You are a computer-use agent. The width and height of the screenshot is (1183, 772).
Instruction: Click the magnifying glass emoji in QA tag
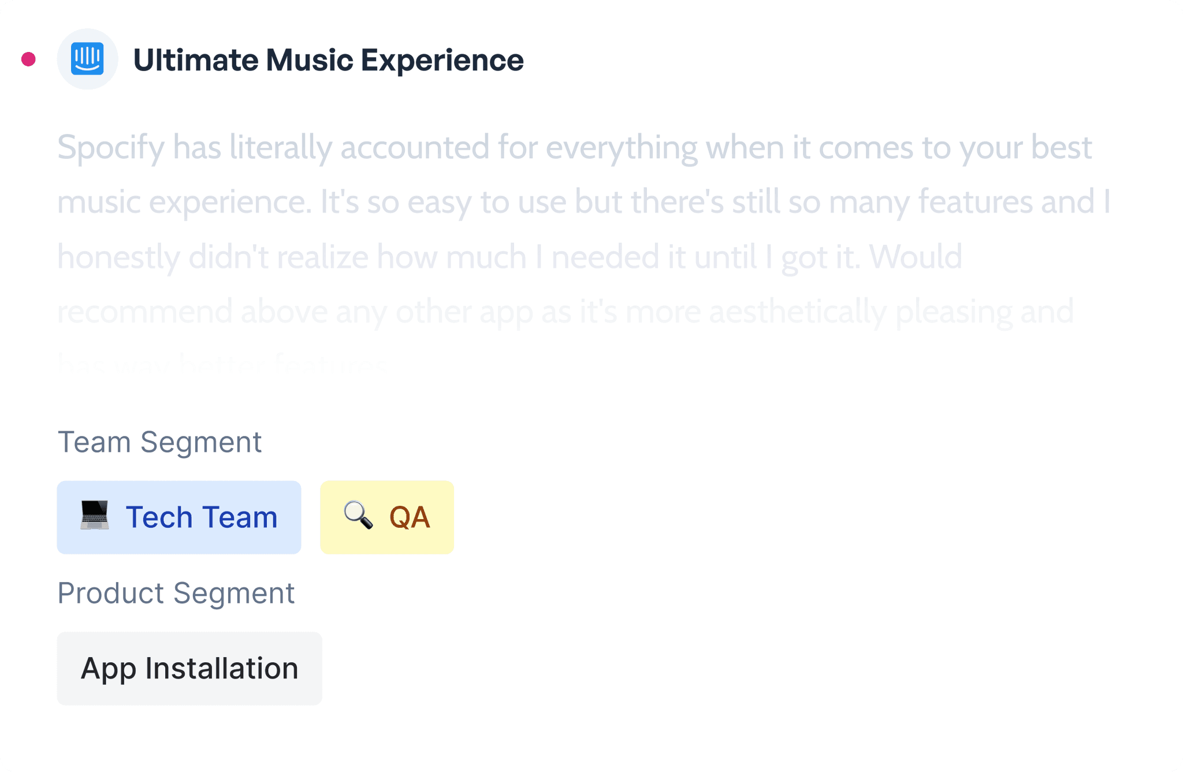(358, 515)
